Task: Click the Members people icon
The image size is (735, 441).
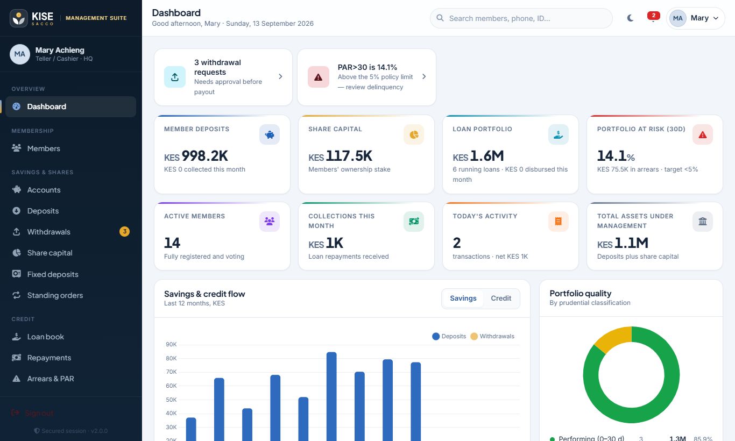Action: 17,148
